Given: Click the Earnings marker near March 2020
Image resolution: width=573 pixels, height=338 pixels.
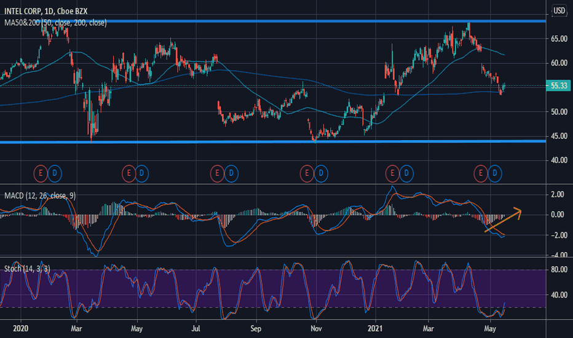Looking at the screenshot, I should coord(41,173).
